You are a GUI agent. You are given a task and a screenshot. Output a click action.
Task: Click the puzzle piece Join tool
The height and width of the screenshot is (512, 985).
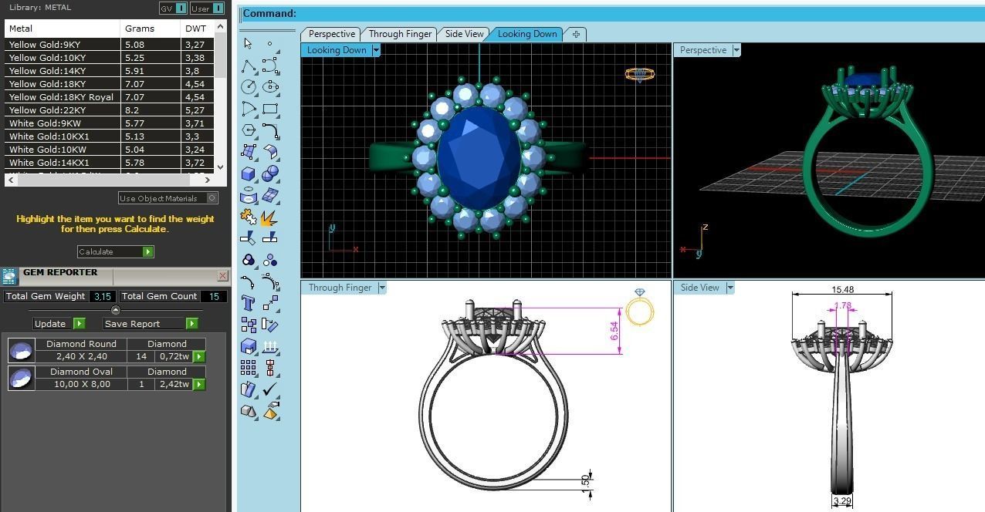248,217
